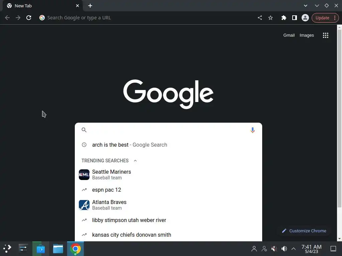Viewport: 342px width, 256px height.
Task: Click the browser back arrow
Action: pyautogui.click(x=7, y=18)
